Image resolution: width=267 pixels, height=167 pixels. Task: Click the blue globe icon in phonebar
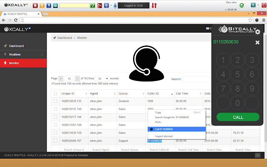(106, 5)
